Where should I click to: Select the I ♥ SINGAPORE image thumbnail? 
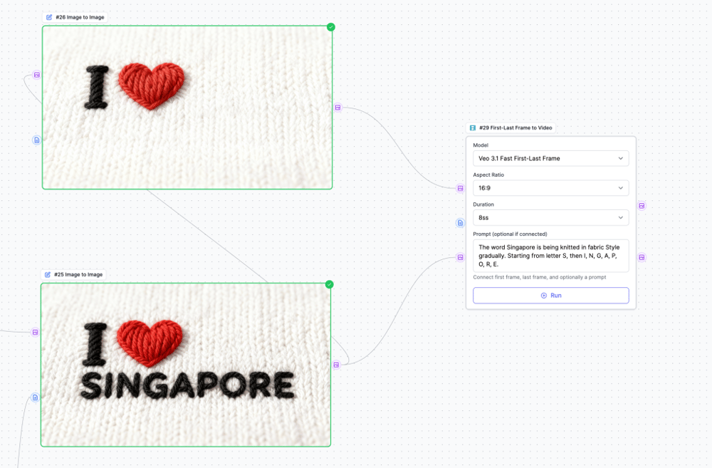coord(186,365)
